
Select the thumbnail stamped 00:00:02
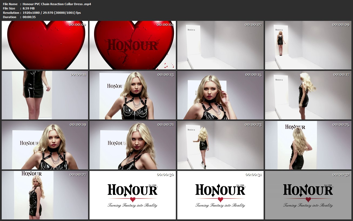(x=45, y=45)
